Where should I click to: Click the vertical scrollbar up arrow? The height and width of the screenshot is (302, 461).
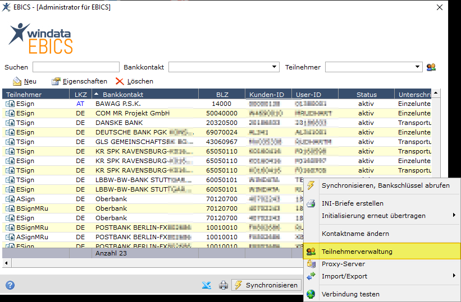pos(436,93)
